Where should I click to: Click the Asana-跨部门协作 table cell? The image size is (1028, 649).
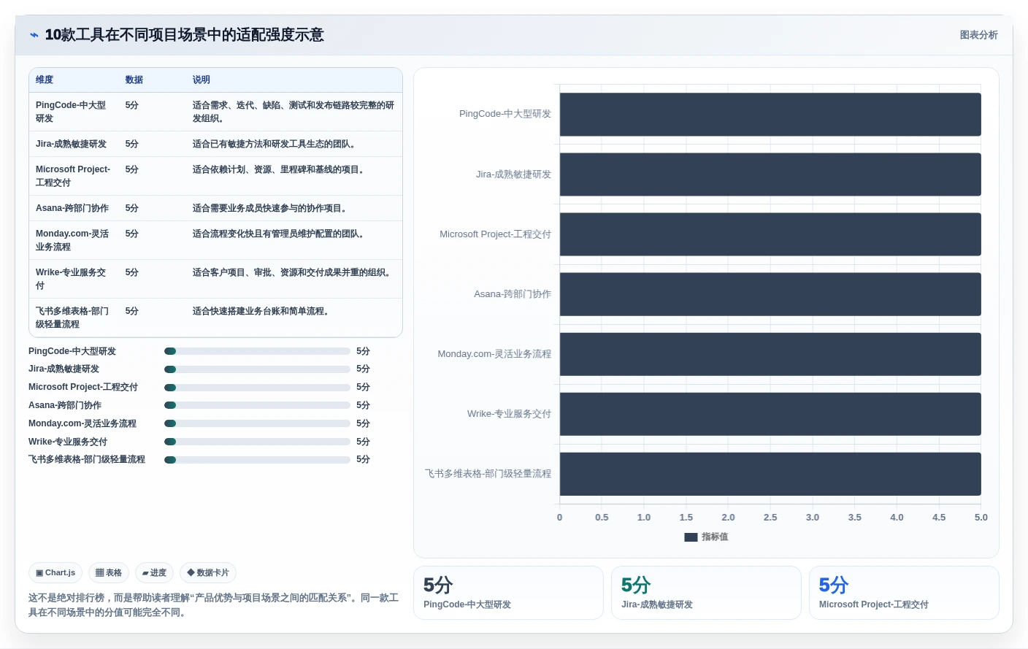[73, 208]
